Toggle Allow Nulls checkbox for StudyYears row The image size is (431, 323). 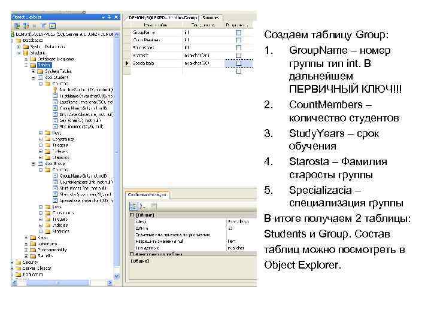click(239, 48)
